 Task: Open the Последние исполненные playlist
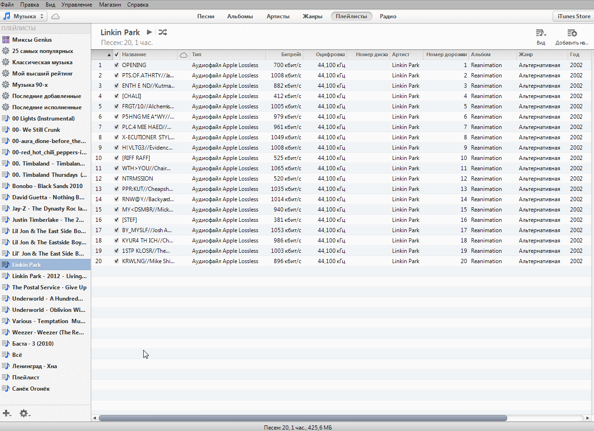pos(45,107)
